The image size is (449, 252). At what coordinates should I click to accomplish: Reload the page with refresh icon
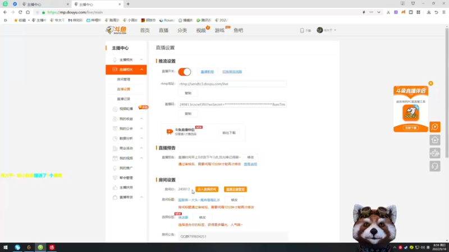[20, 12]
